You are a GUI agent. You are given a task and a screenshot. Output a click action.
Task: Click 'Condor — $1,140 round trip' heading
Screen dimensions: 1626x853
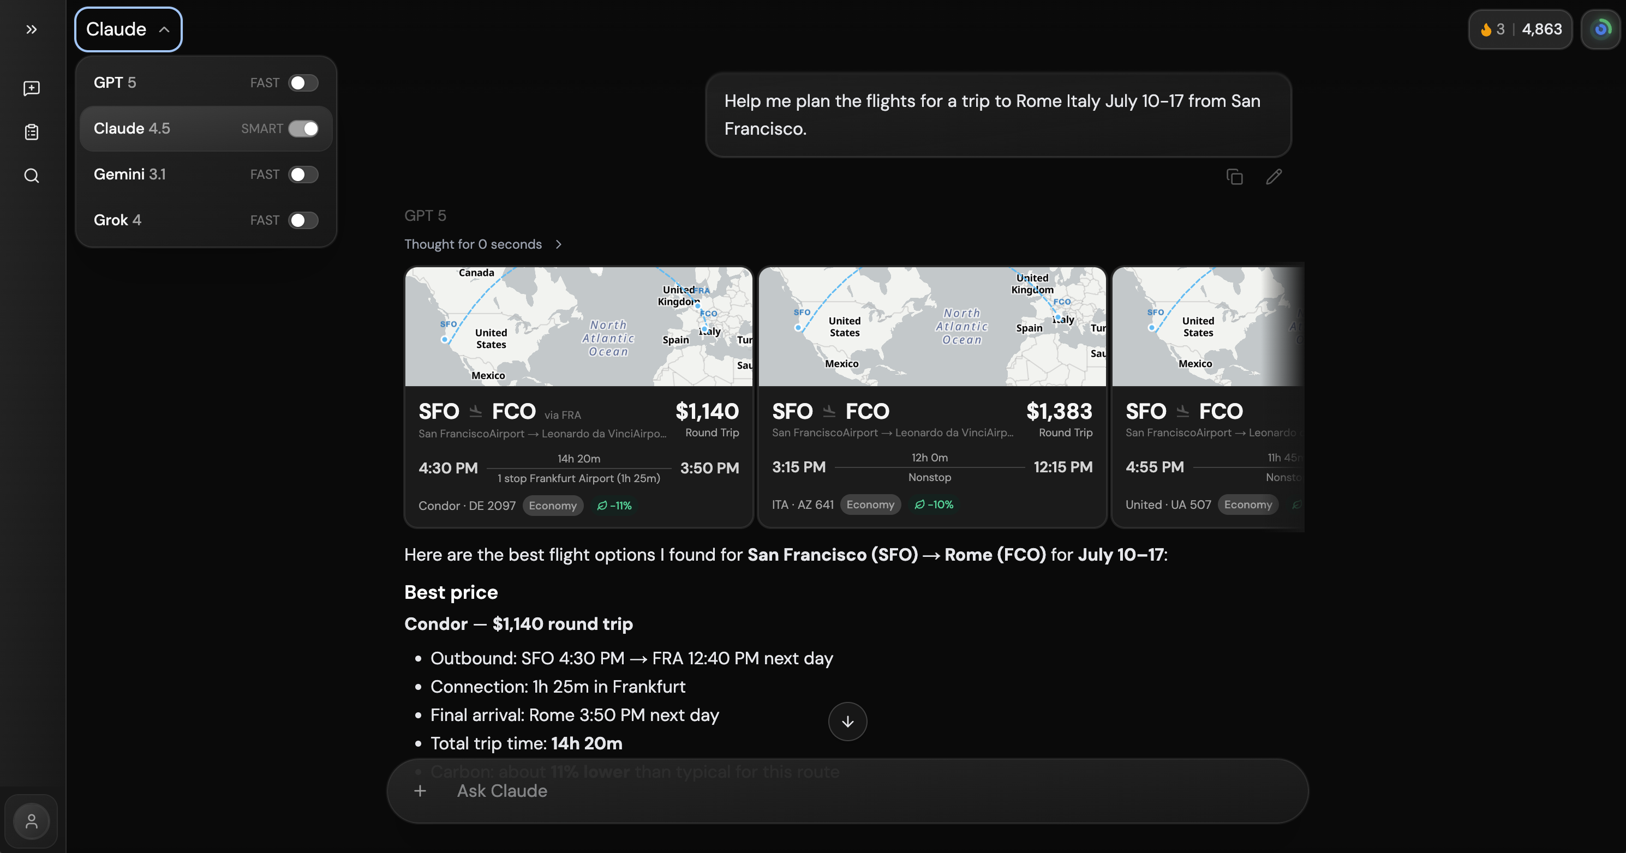pyautogui.click(x=518, y=623)
